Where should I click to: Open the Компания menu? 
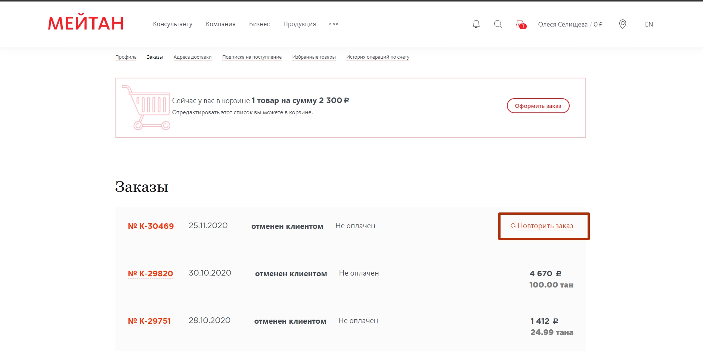pyautogui.click(x=220, y=24)
